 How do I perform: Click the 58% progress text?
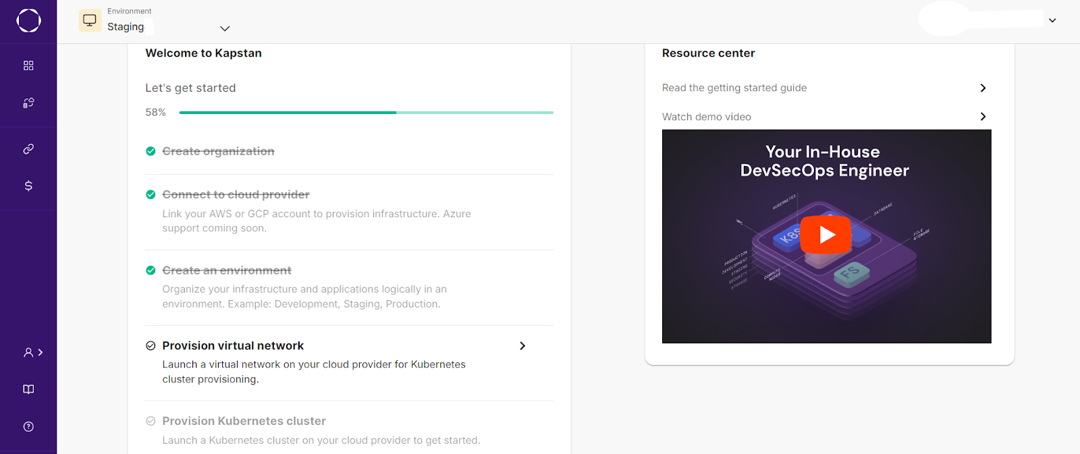pos(155,113)
